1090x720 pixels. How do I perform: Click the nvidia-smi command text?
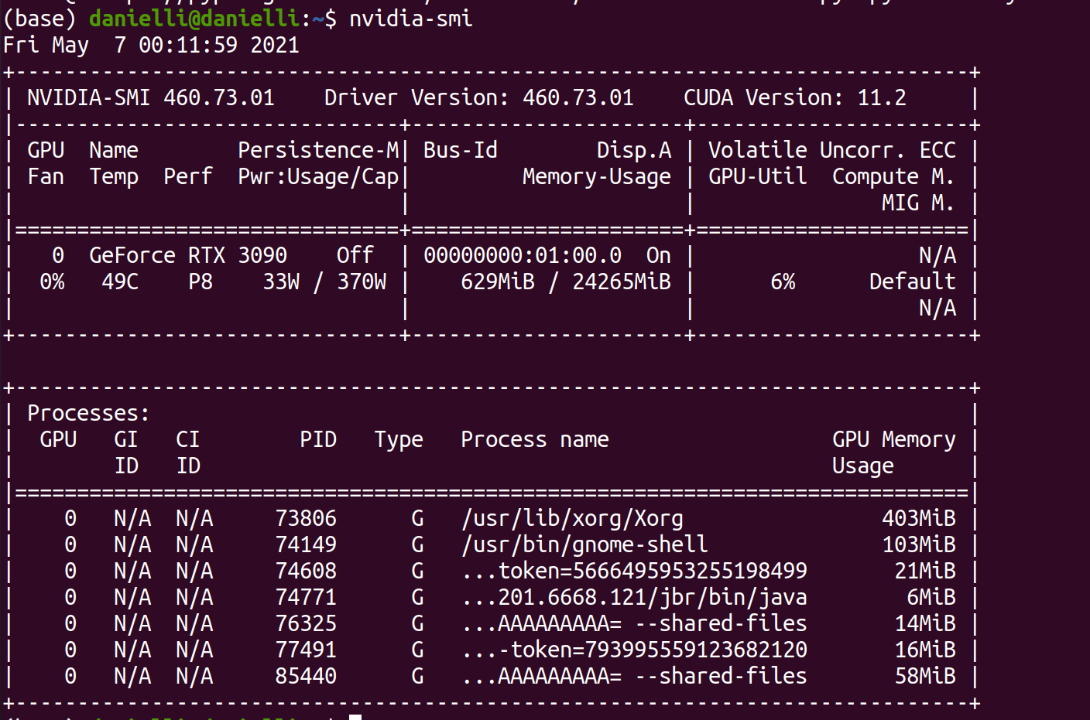[x=410, y=19]
